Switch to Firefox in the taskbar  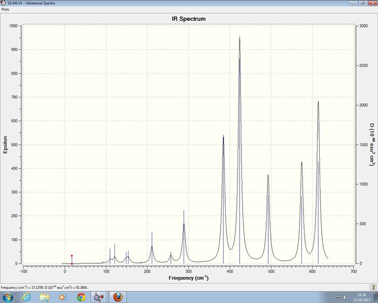118,297
